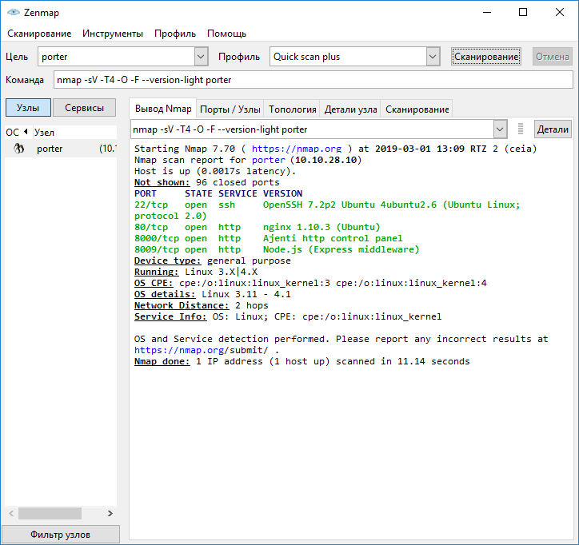Open the Профиль menu in the menu bar
The image size is (579, 545).
point(175,34)
